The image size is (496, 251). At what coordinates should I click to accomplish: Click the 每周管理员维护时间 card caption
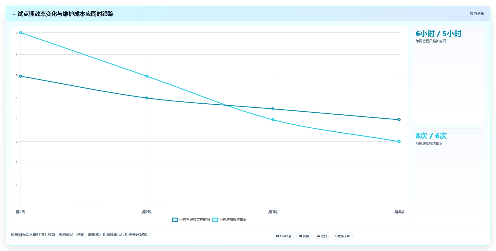pyautogui.click(x=431, y=41)
